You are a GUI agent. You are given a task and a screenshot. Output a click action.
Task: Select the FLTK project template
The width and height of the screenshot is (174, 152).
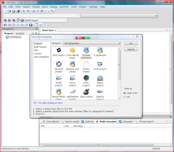(x=100, y=66)
